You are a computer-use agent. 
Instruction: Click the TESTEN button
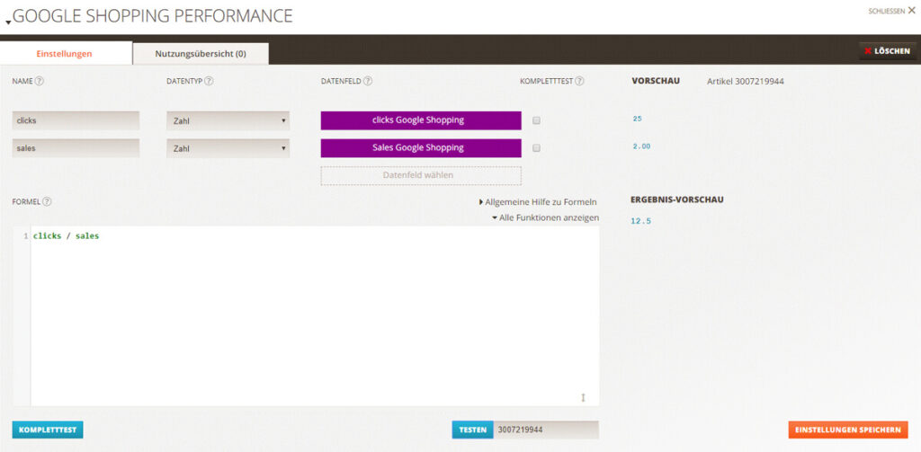pyautogui.click(x=472, y=430)
